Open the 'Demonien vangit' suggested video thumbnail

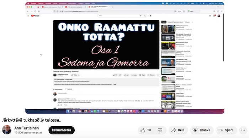point(168,46)
